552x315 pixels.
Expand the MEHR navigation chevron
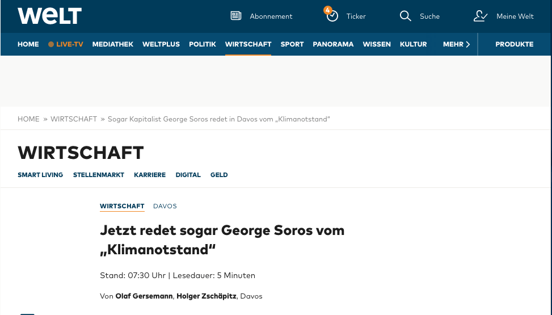(x=467, y=44)
